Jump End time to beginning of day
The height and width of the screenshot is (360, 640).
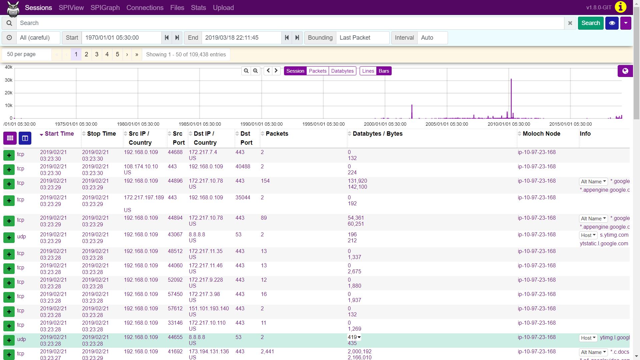287,38
